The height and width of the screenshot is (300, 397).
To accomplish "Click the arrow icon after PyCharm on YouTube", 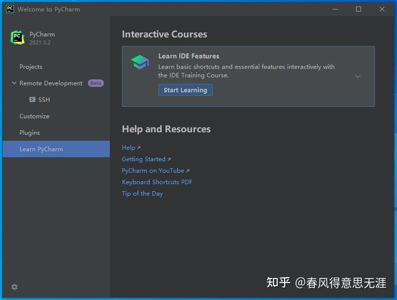I will coord(188,171).
